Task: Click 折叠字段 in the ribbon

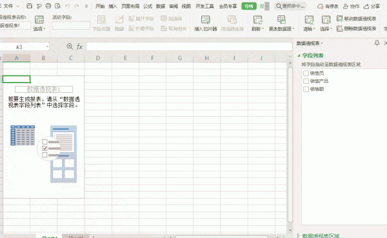Action: point(141,28)
